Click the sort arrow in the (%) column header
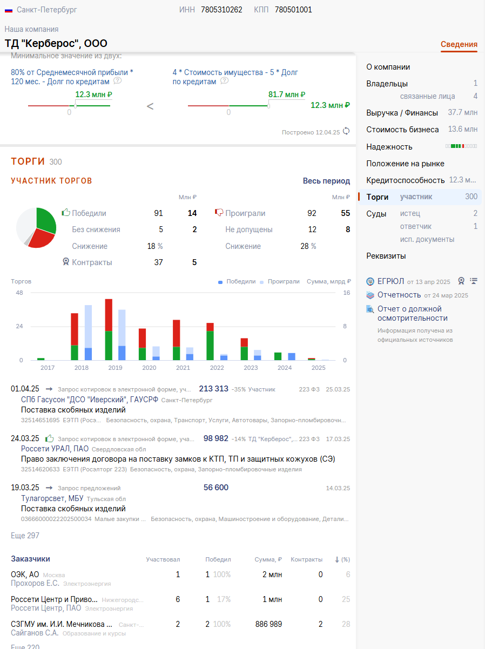Image resolution: width=485 pixels, height=649 pixels. pos(337,559)
